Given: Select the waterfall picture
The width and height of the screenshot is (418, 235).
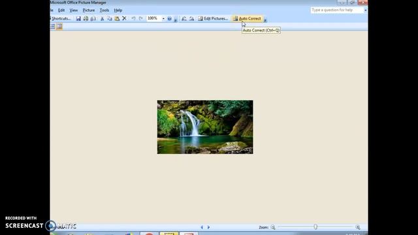Looking at the screenshot, I should tap(205, 127).
